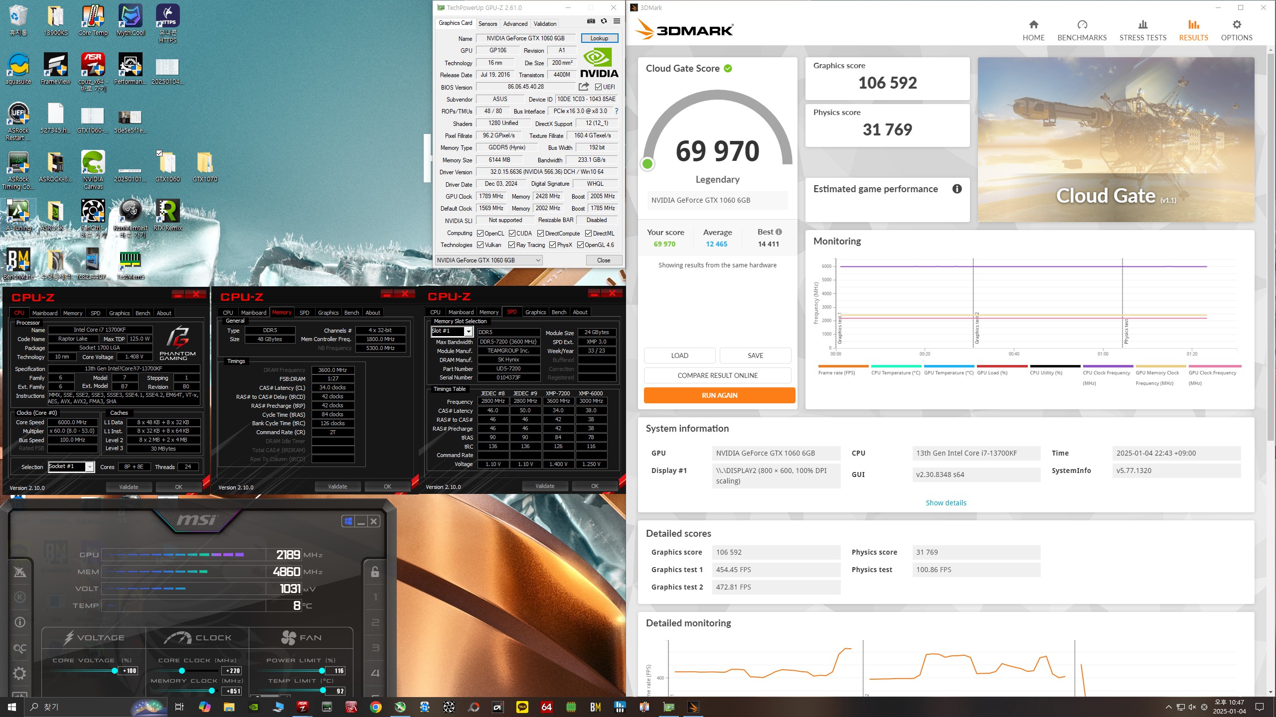Toggle the PhysX checkbox

pyautogui.click(x=552, y=244)
